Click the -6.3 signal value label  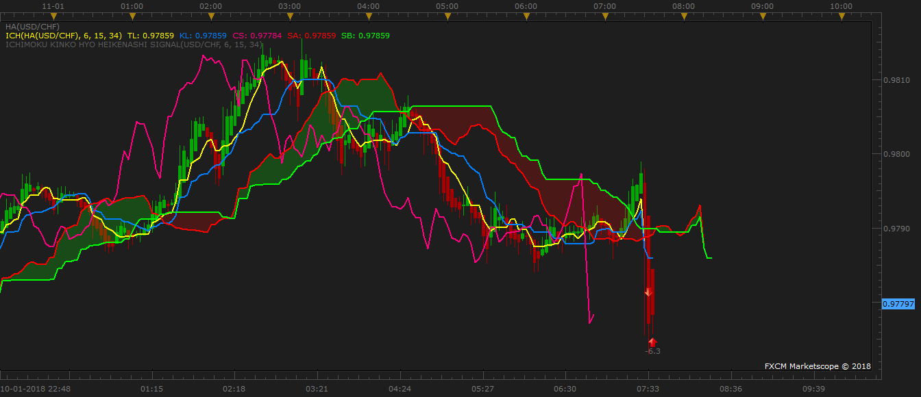[x=653, y=351]
